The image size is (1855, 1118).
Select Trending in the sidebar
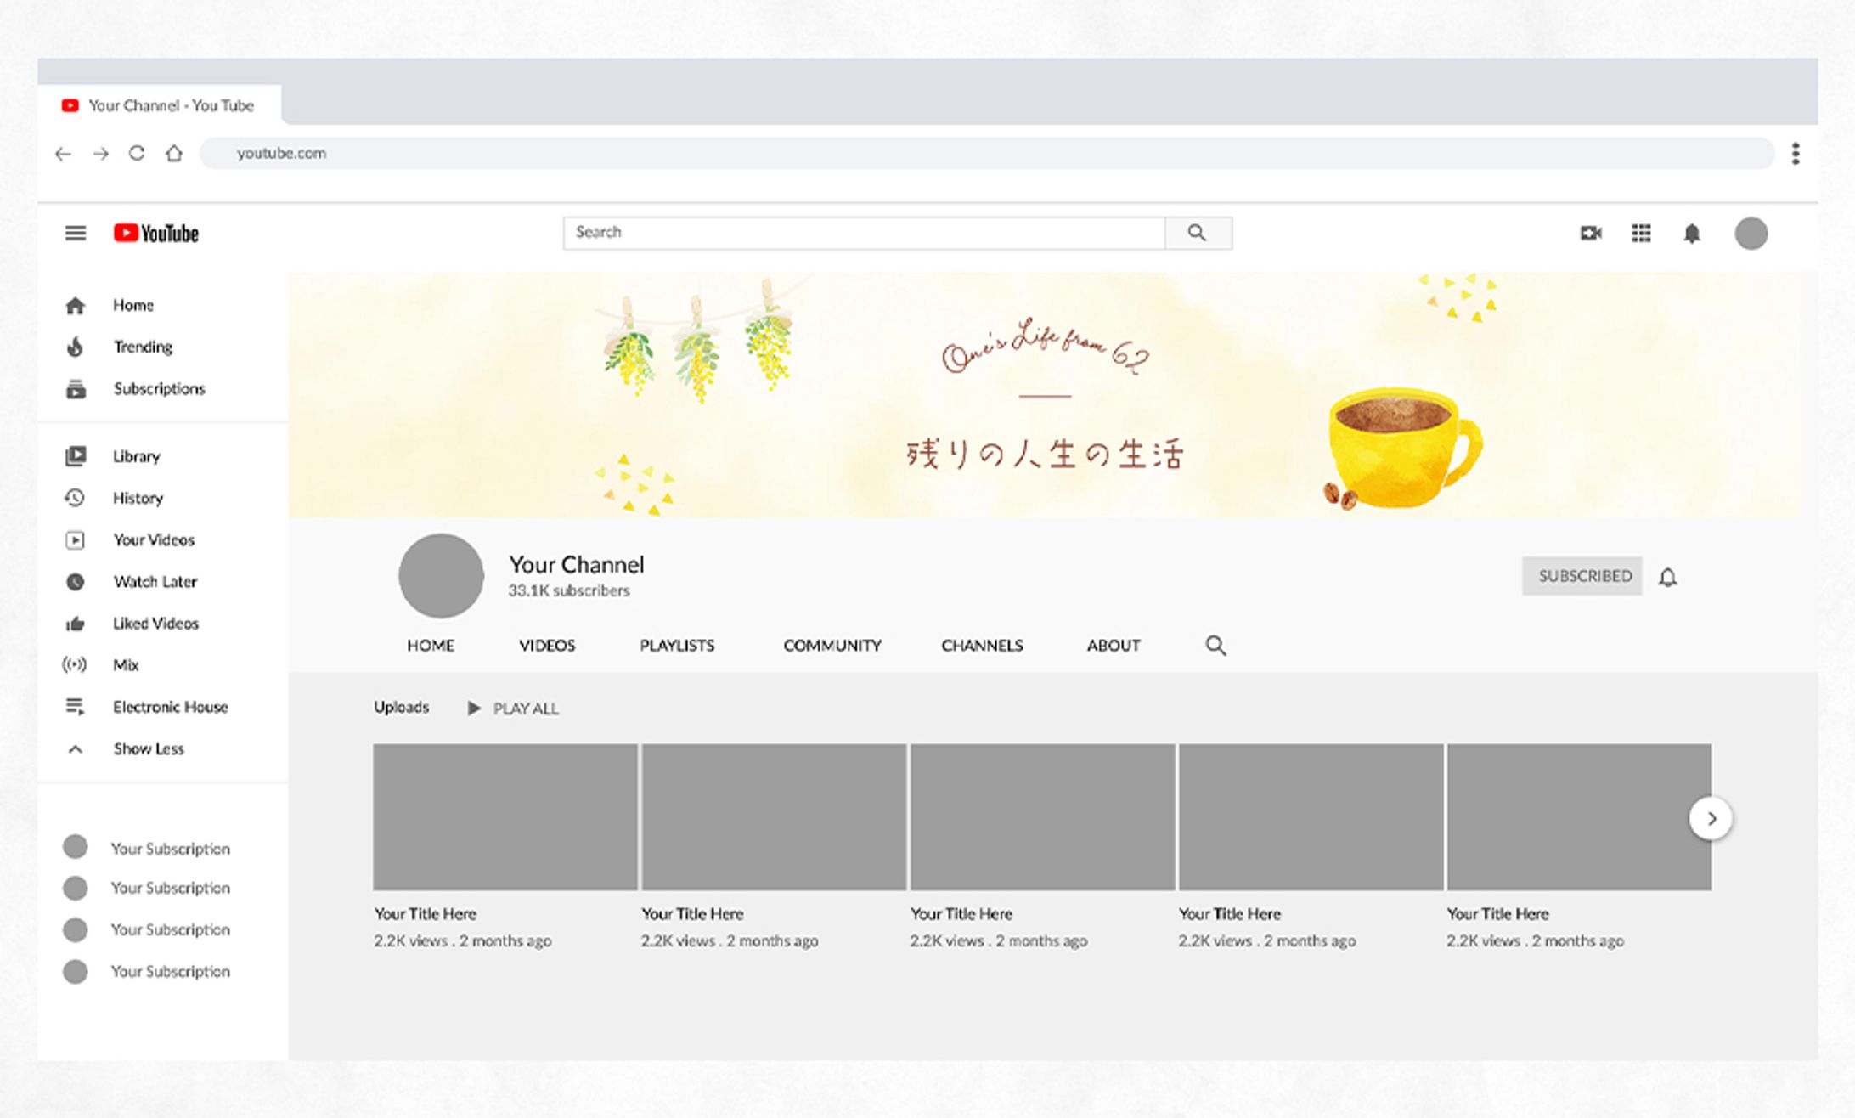pyautogui.click(x=143, y=347)
